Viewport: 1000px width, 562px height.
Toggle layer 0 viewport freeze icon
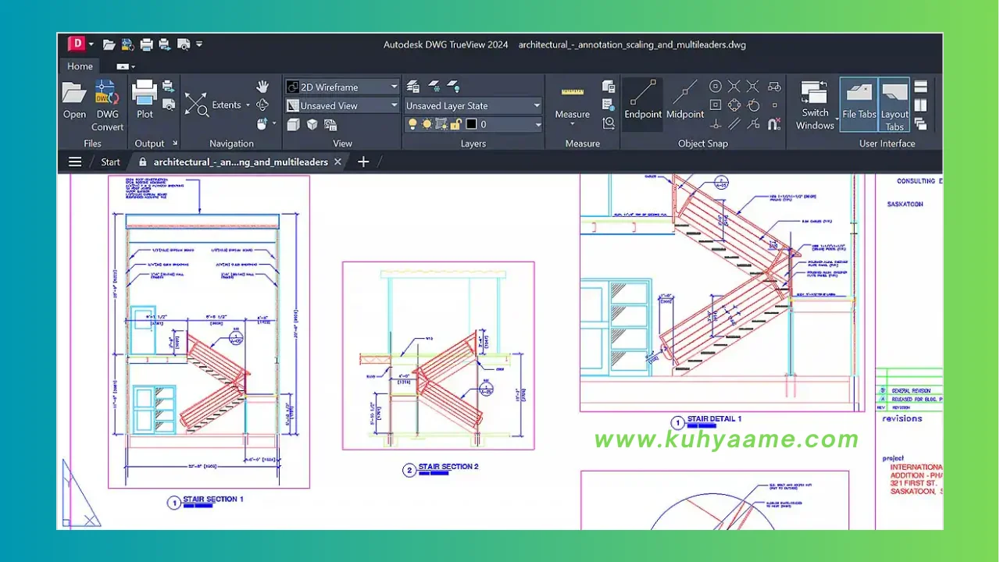[441, 124]
